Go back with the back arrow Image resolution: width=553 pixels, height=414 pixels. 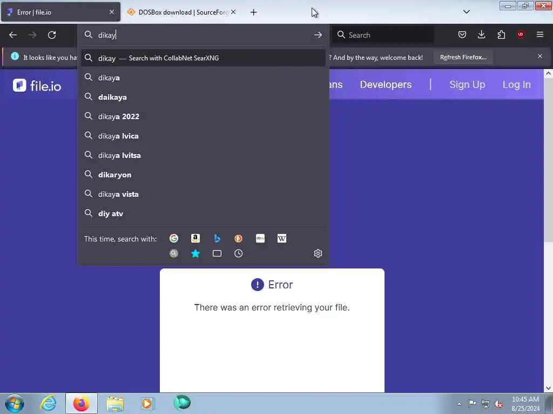click(x=13, y=35)
